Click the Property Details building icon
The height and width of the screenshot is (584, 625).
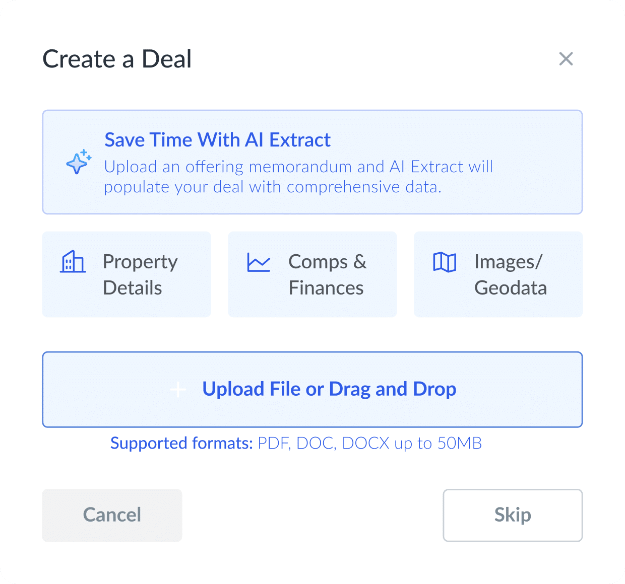[73, 262]
